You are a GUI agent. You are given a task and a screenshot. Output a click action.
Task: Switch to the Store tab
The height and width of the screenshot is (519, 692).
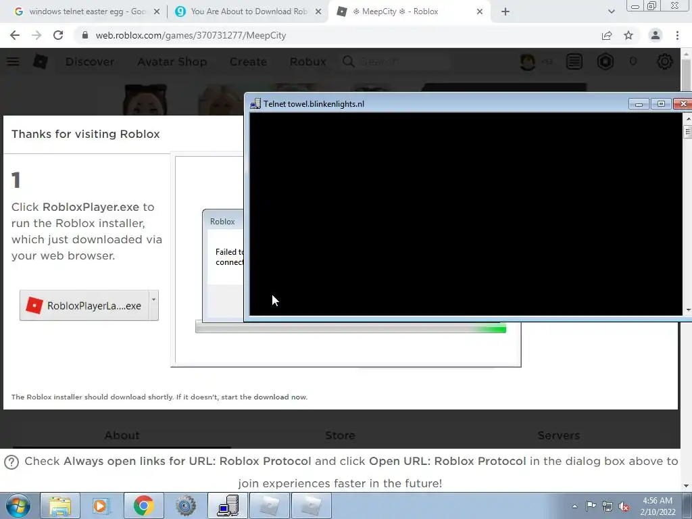coord(340,435)
